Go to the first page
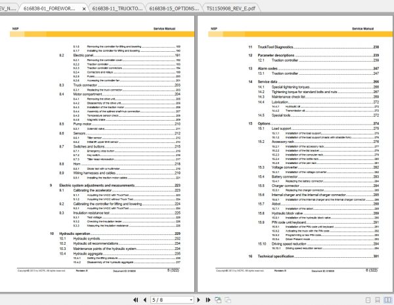The image size is (394, 305). [x=136, y=300]
